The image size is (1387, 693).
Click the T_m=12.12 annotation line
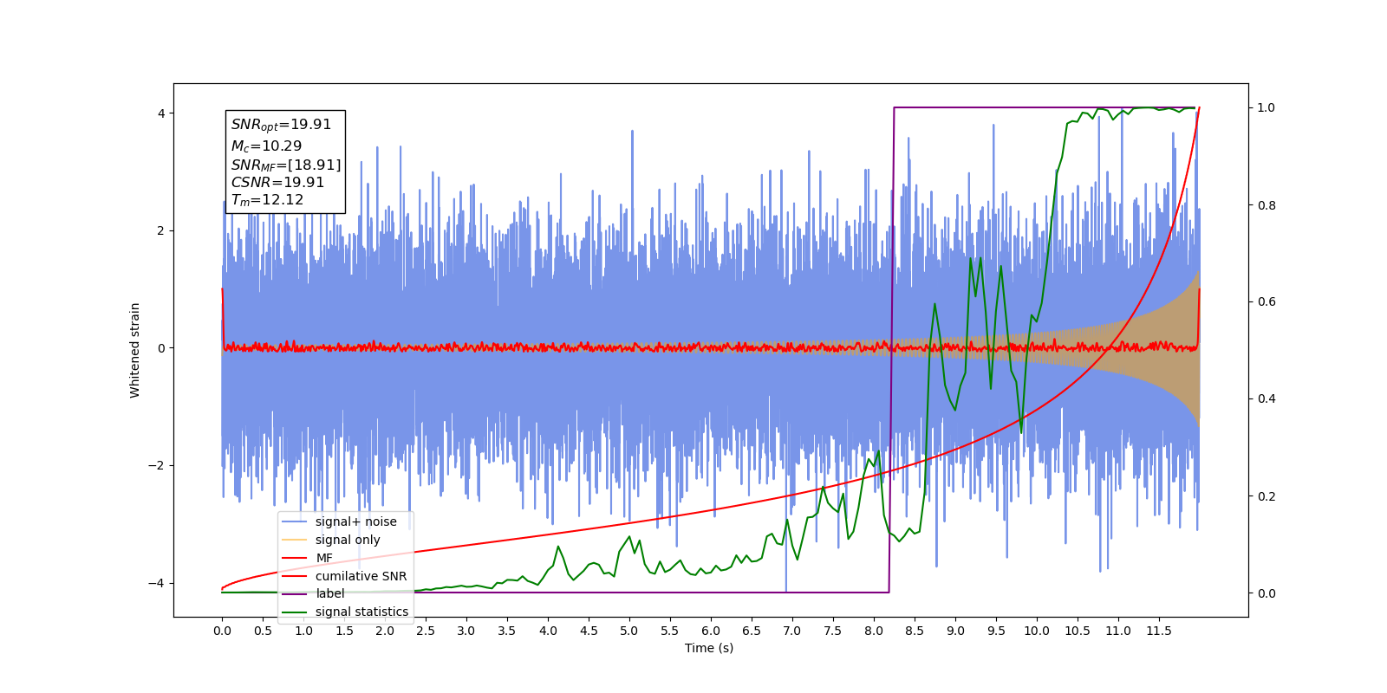click(x=267, y=200)
